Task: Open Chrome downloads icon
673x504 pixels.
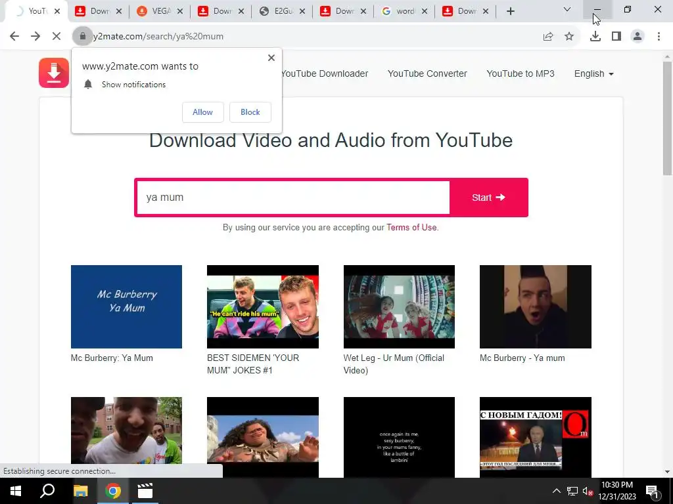Action: pos(595,37)
